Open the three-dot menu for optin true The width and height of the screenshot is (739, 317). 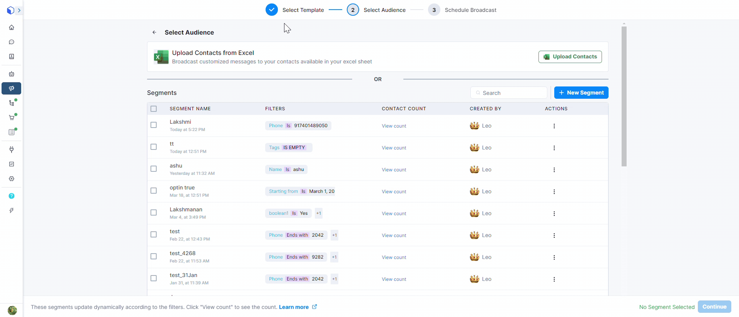click(554, 192)
